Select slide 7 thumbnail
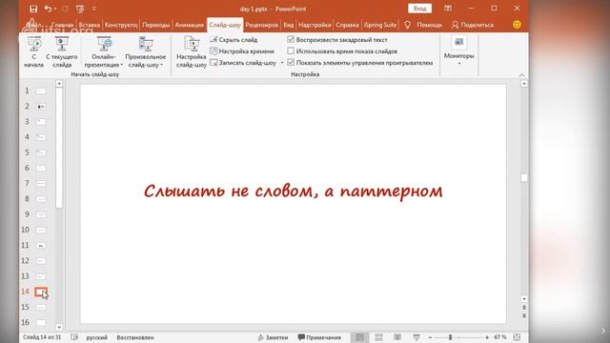610x343 pixels. pyautogui.click(x=41, y=183)
